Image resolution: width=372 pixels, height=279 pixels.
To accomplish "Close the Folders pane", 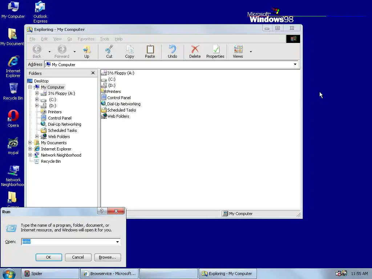I will click(x=93, y=73).
